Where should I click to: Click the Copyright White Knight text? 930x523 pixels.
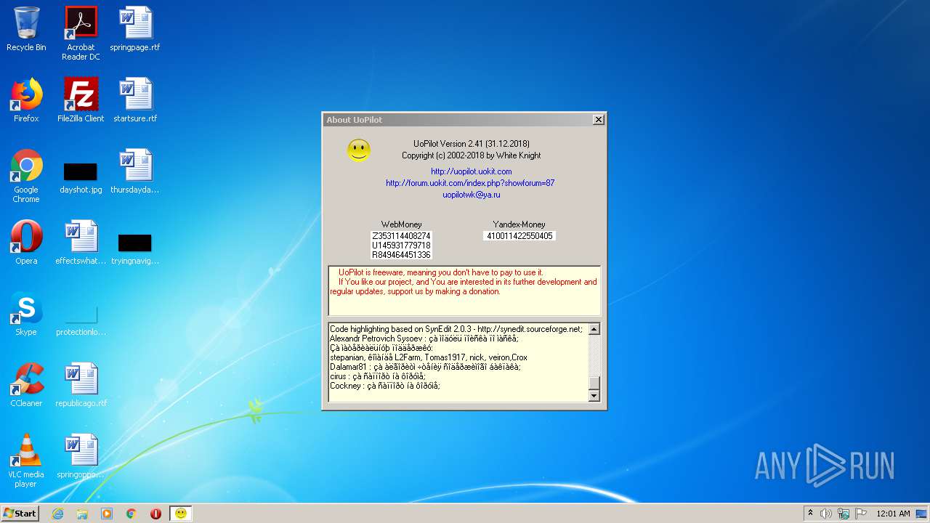click(471, 155)
